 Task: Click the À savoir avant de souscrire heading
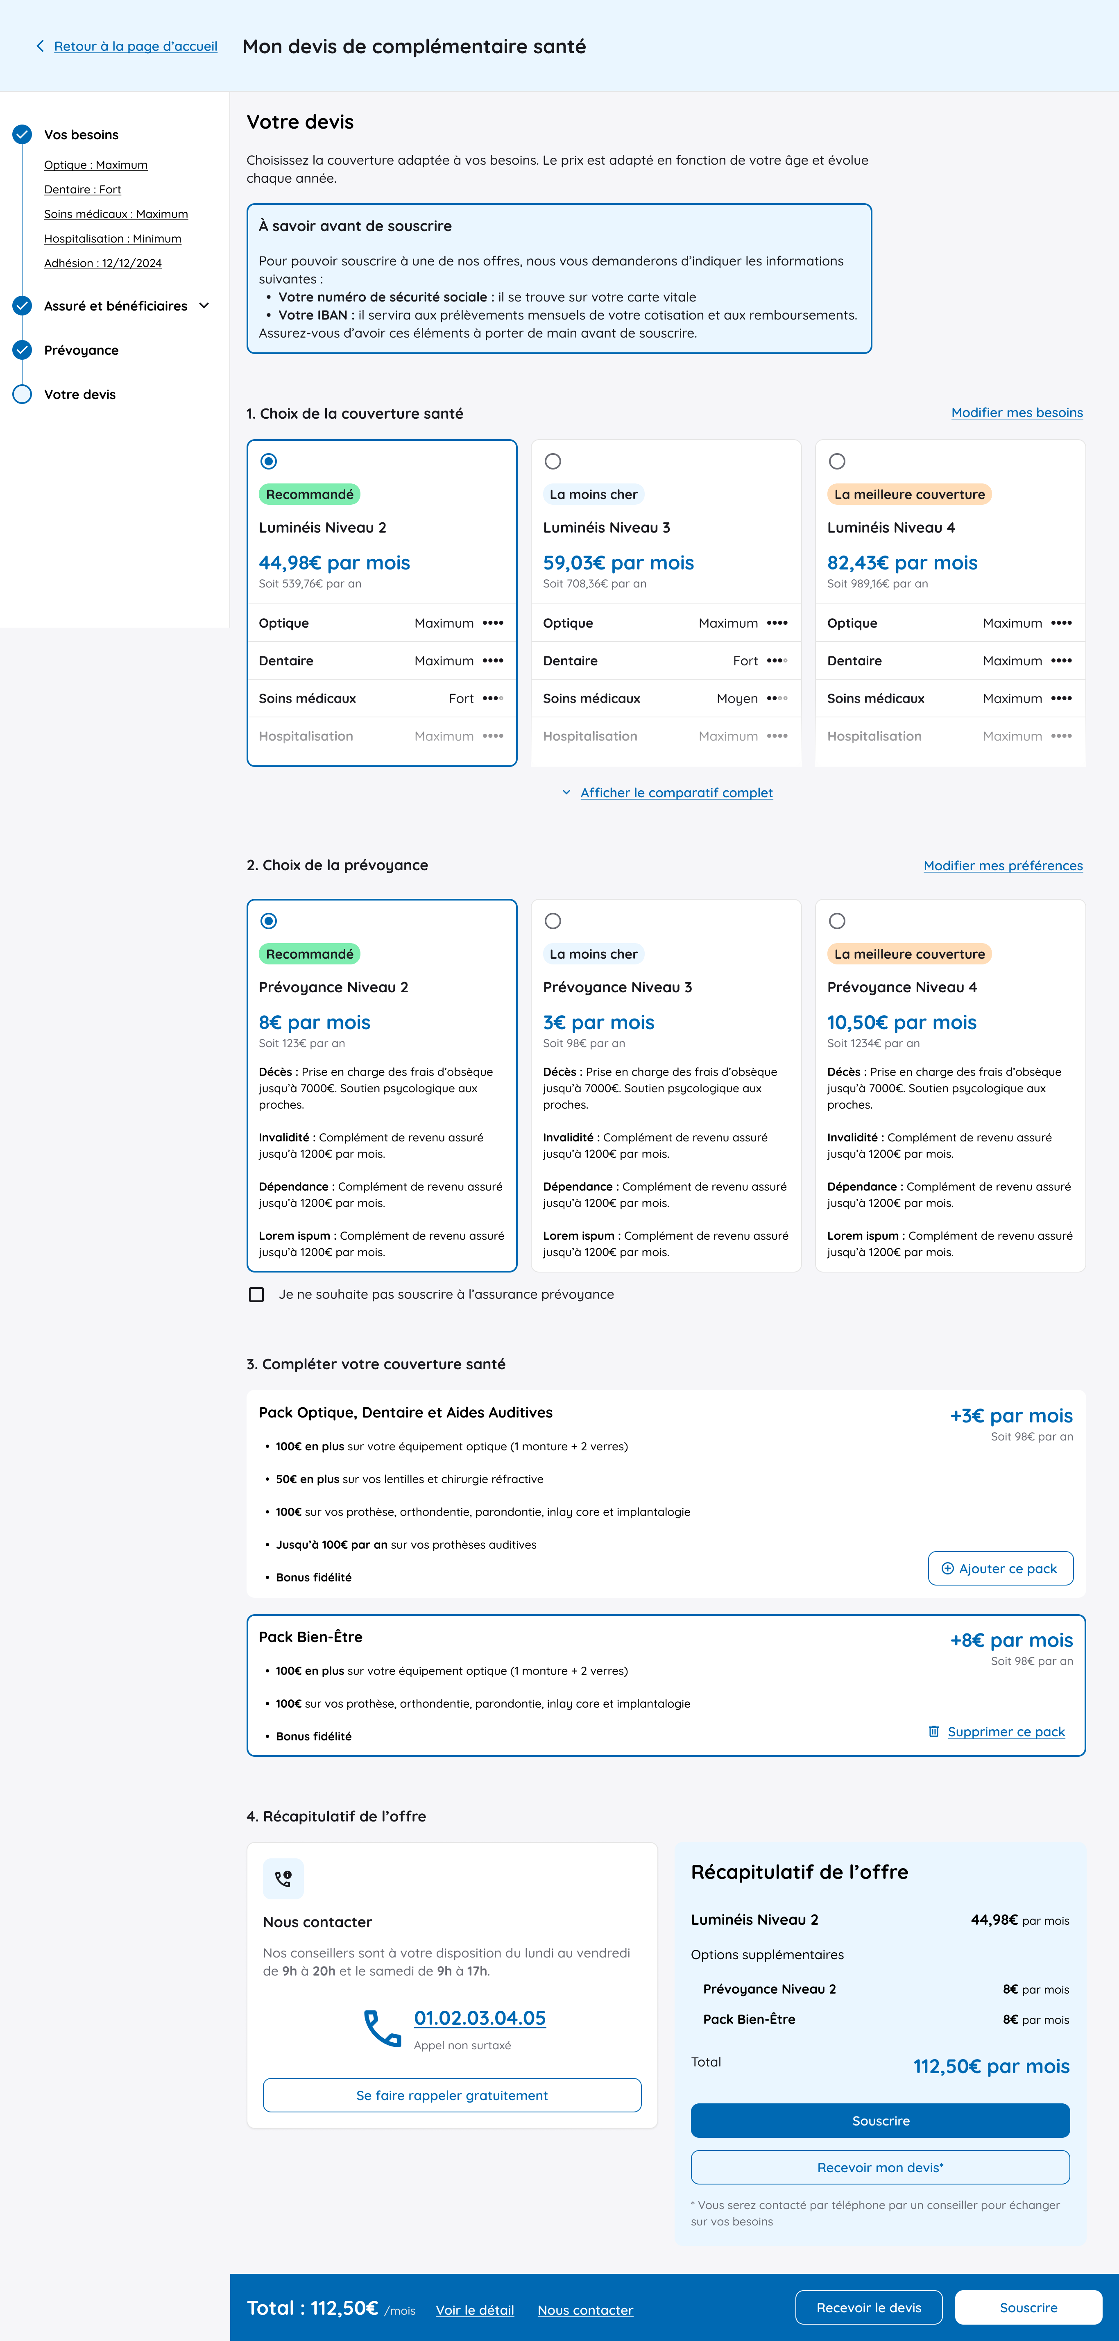coord(355,225)
